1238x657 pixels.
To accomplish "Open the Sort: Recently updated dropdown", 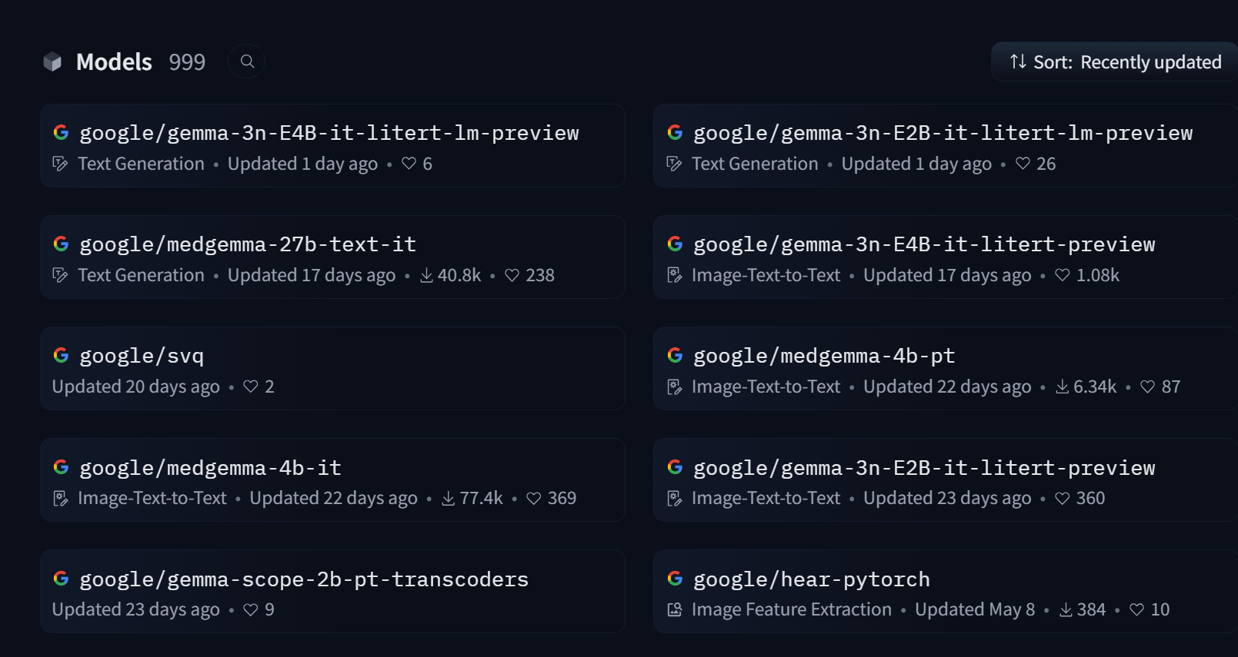I will coord(1115,62).
